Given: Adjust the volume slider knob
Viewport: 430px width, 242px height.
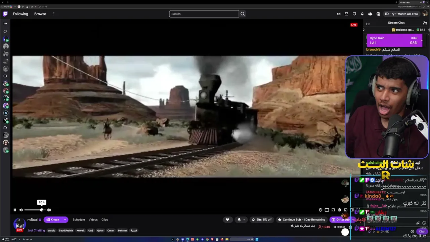Looking at the screenshot, I should (x=42, y=210).
